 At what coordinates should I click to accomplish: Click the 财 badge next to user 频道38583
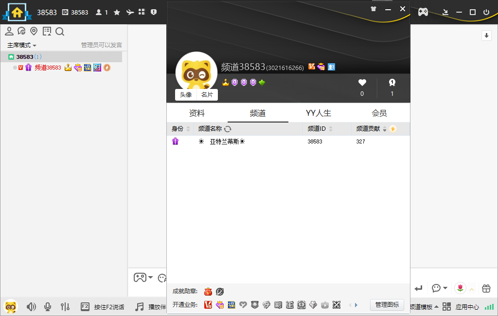(x=97, y=68)
